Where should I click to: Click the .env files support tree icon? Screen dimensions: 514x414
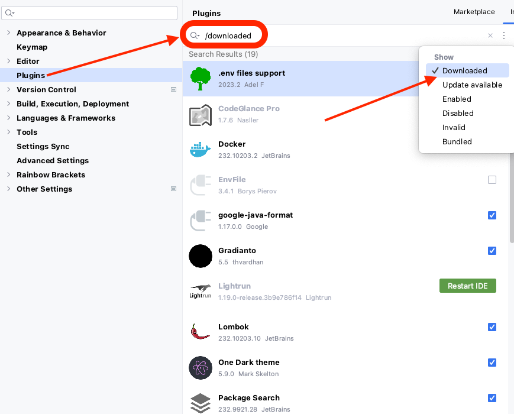200,79
